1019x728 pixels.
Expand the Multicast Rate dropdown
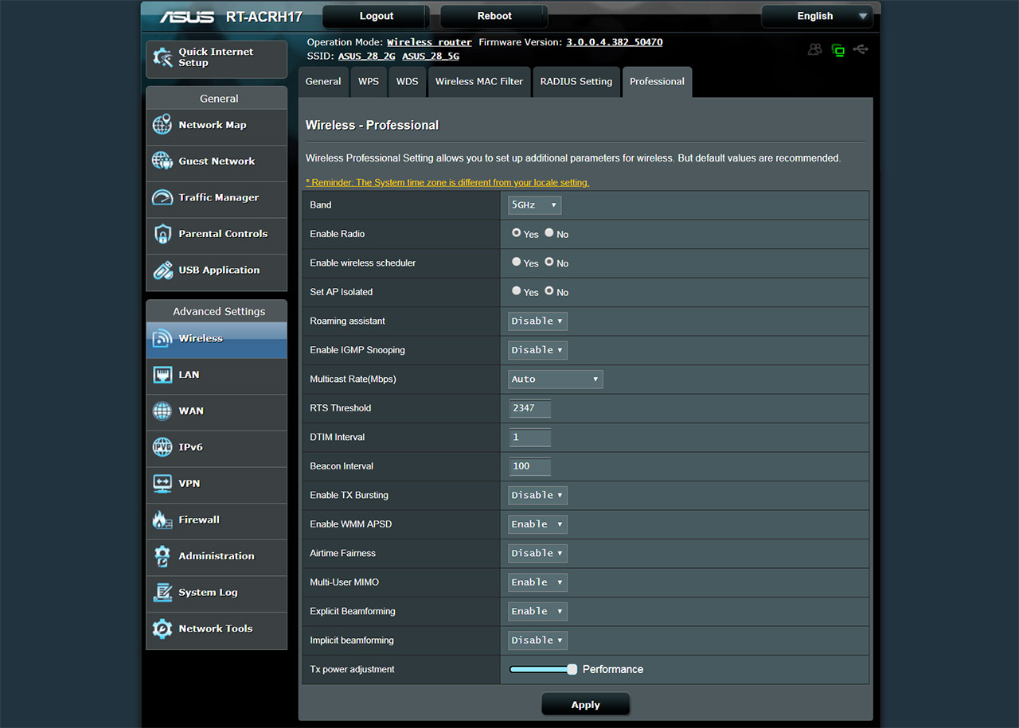point(555,380)
